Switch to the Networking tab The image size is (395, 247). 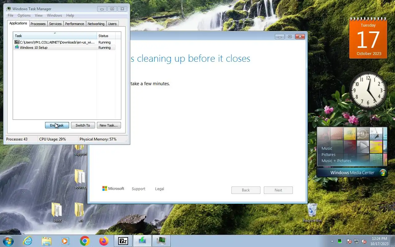[x=96, y=24]
